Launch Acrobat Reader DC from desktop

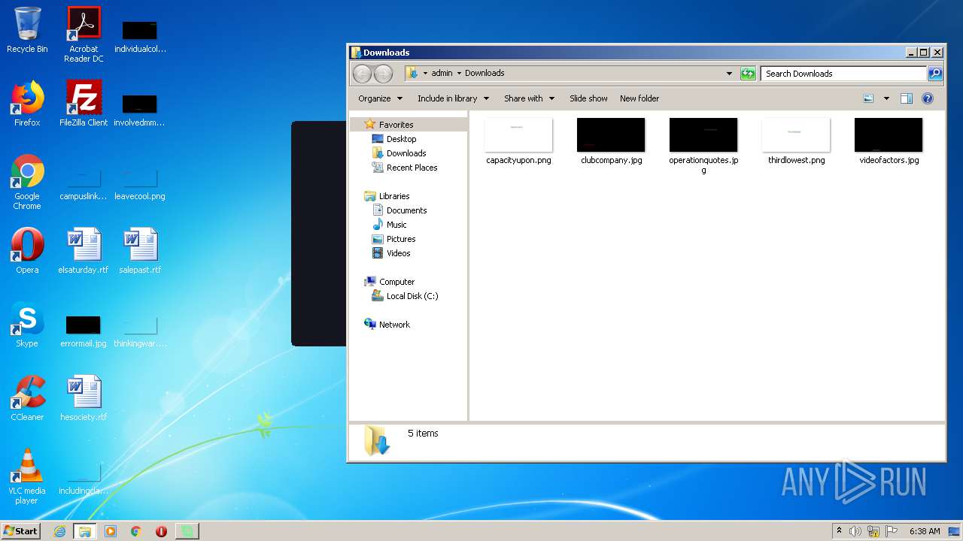pyautogui.click(x=84, y=35)
